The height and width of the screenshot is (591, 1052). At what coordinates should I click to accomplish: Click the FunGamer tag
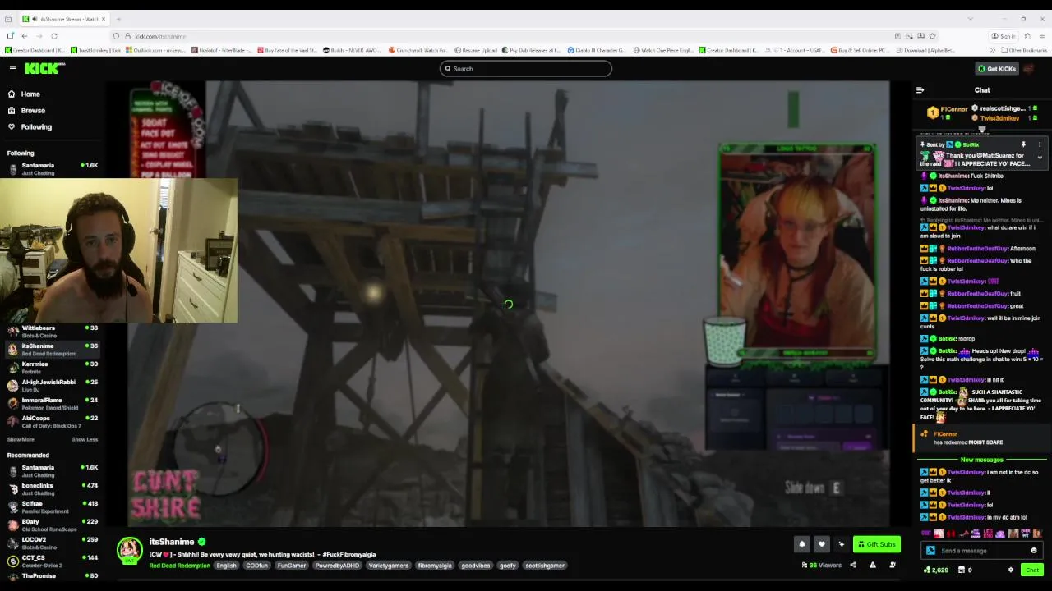click(x=292, y=566)
